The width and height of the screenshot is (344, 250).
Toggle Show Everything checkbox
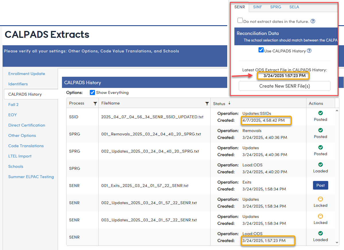coord(92,92)
